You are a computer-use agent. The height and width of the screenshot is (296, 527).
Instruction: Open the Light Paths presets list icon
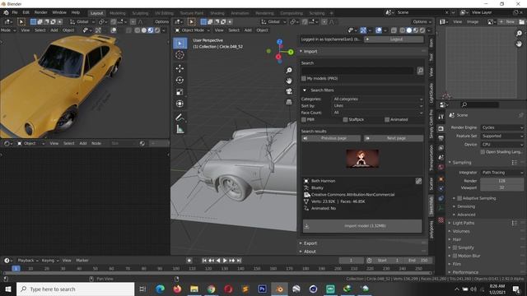click(514, 223)
